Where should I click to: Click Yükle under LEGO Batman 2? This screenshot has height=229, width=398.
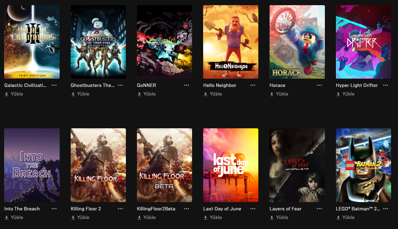coord(346,217)
